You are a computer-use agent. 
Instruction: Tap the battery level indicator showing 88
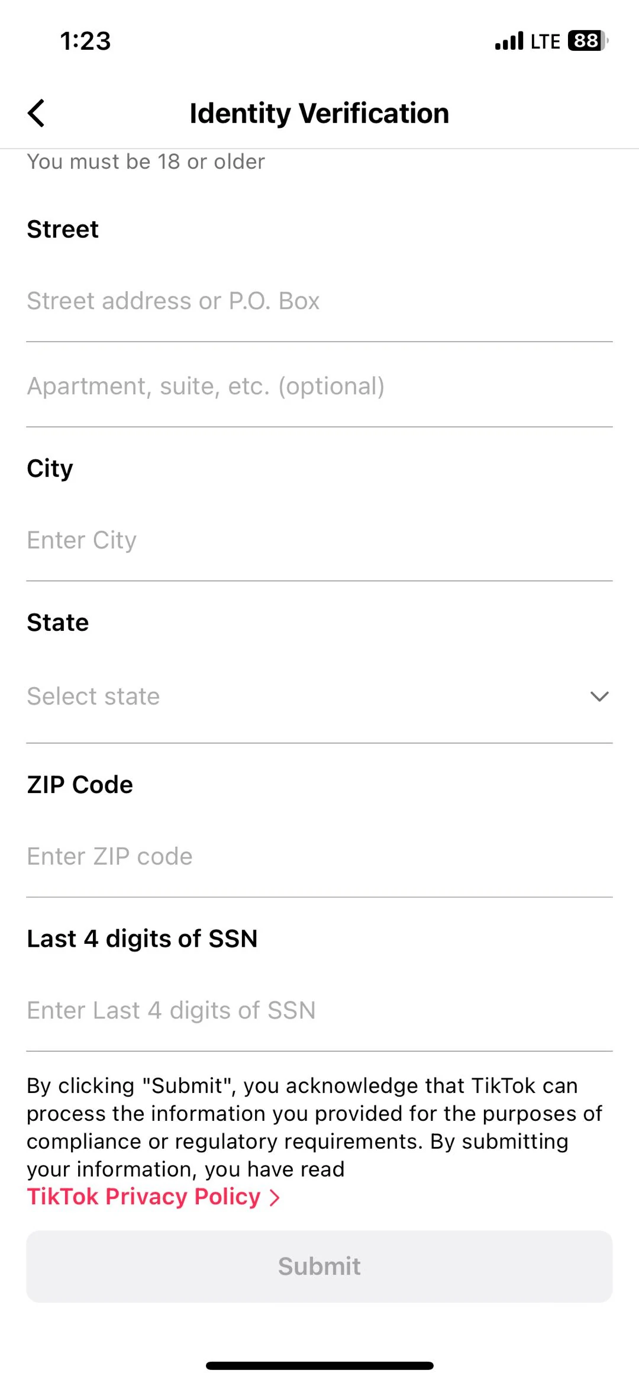coord(587,41)
